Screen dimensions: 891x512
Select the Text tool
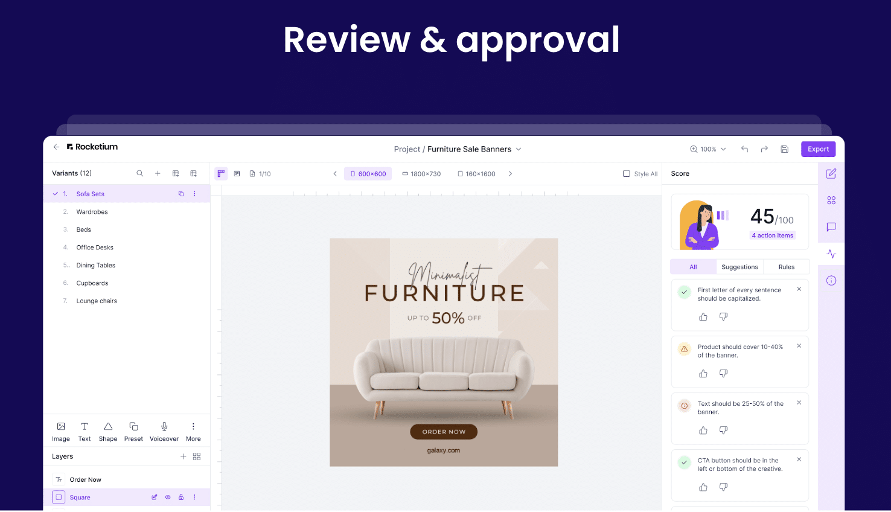click(85, 432)
